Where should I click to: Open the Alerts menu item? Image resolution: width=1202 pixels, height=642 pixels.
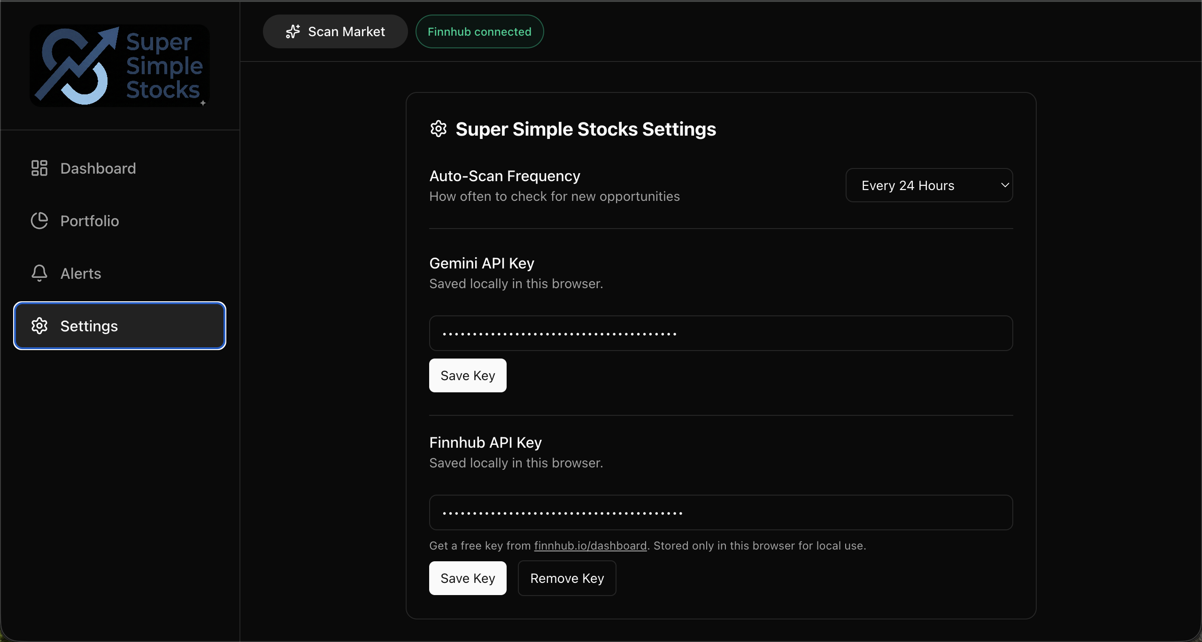coord(81,274)
